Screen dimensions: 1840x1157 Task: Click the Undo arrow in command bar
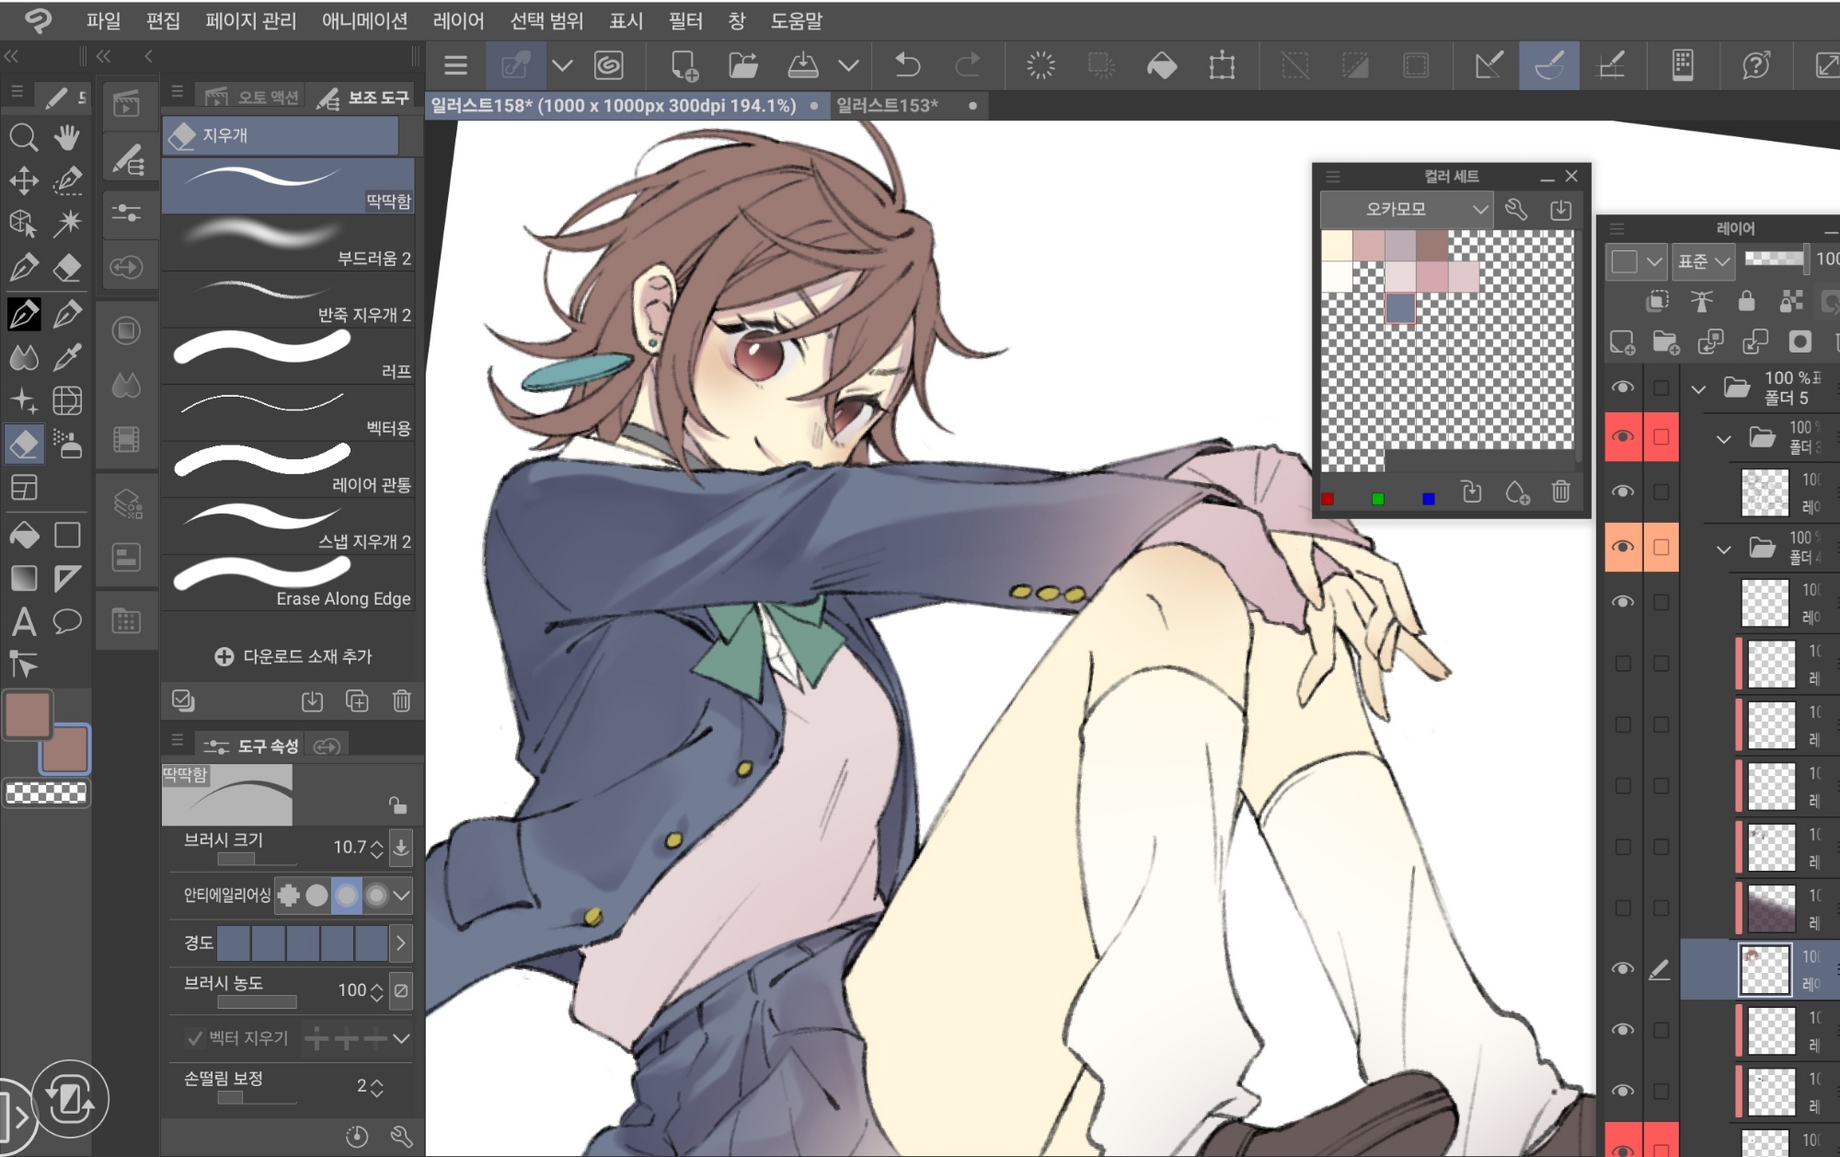pos(907,65)
